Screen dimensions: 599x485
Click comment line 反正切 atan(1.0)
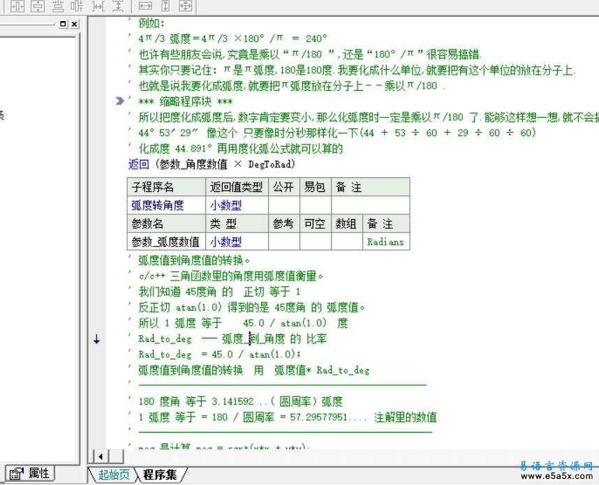pos(252,308)
